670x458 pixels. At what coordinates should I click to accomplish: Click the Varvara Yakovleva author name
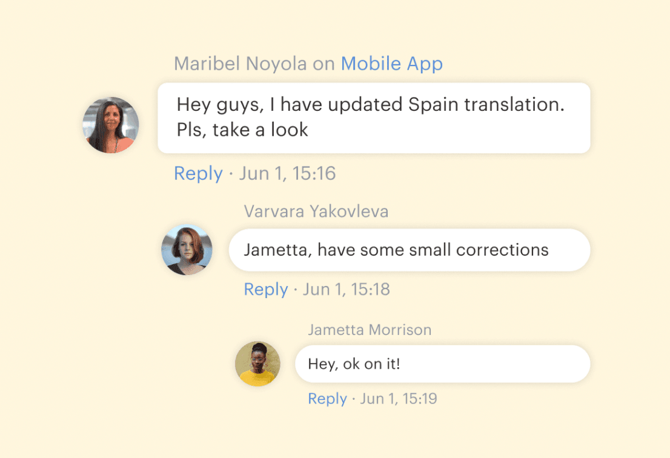click(316, 211)
